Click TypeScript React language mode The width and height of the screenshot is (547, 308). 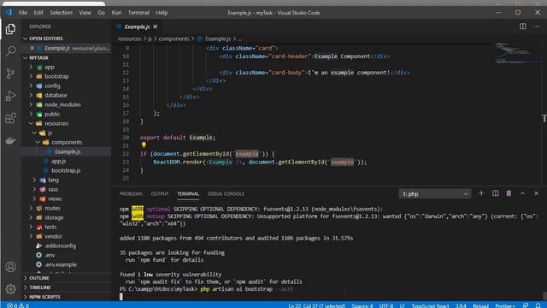(430, 305)
